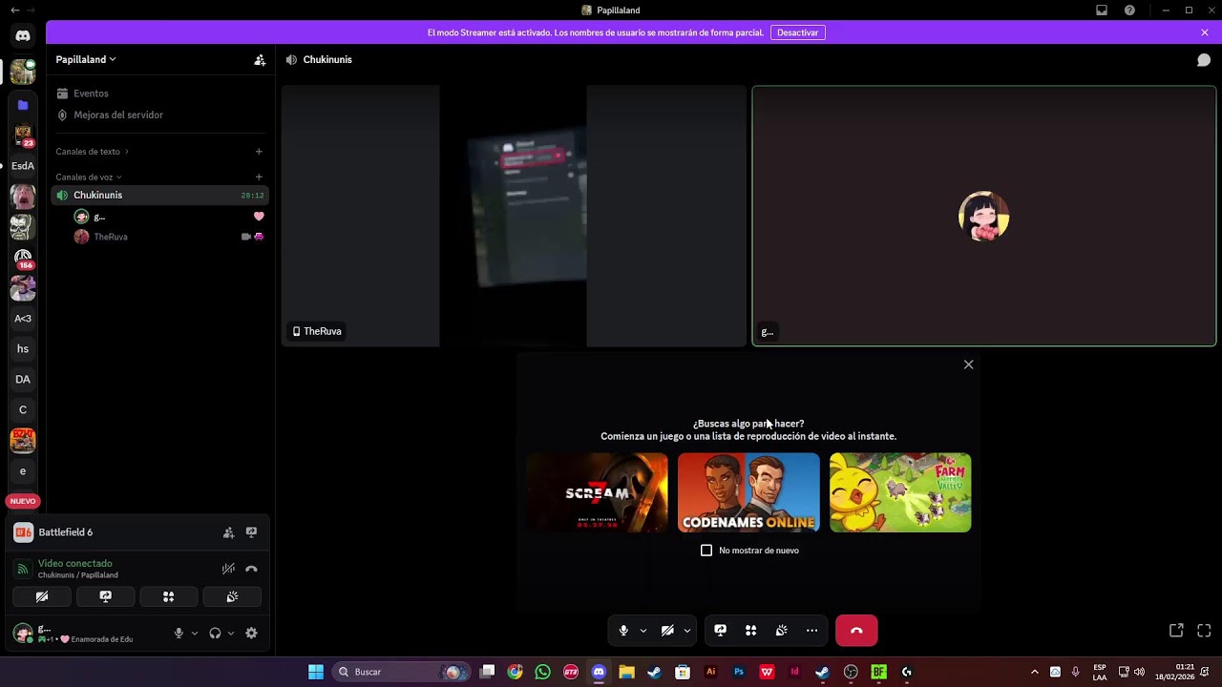1222x687 pixels.
Task: Open the server with 23 unread badge
Action: click(23, 135)
